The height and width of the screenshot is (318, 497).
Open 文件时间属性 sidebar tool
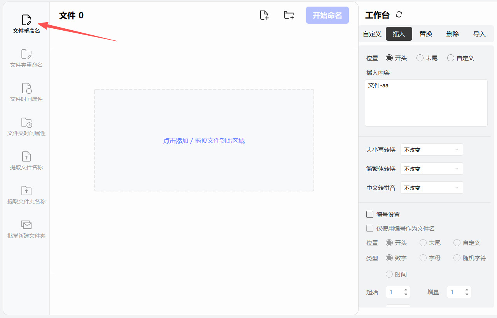26,92
